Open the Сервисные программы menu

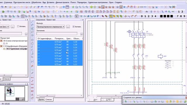tap(98, 2)
